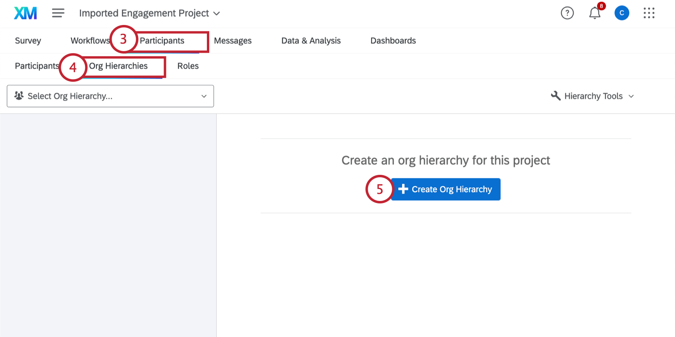The width and height of the screenshot is (675, 337).
Task: Switch to the Survey tab
Action: coord(28,41)
